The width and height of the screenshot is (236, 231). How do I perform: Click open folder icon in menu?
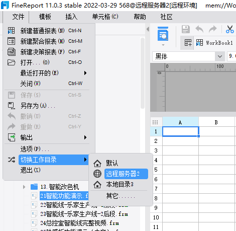click(11, 62)
